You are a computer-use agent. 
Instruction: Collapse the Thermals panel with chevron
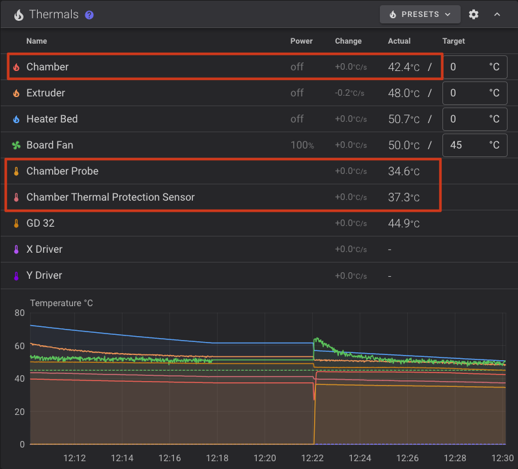coord(497,14)
